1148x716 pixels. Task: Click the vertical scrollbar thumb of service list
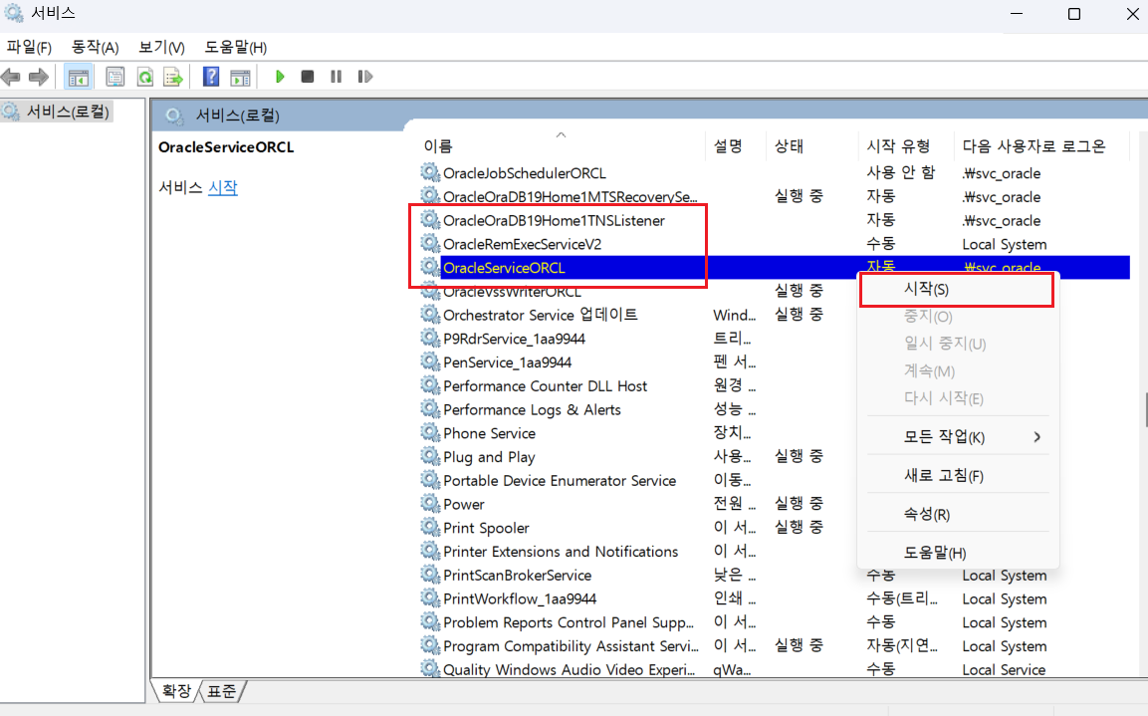[1145, 410]
